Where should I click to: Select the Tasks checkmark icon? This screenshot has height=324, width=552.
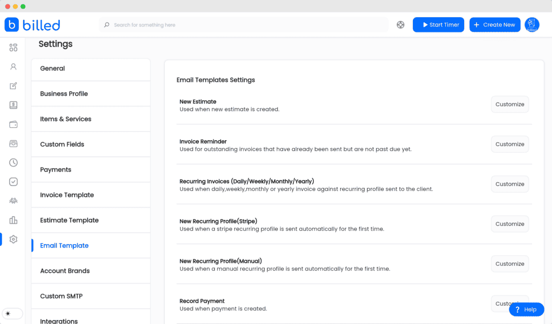click(13, 182)
